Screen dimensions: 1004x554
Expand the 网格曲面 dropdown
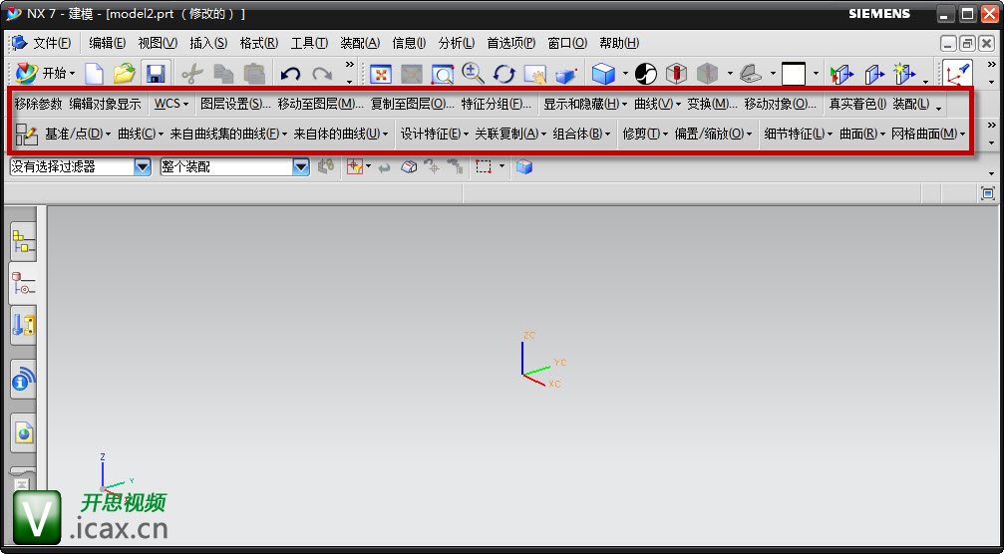[x=928, y=135]
